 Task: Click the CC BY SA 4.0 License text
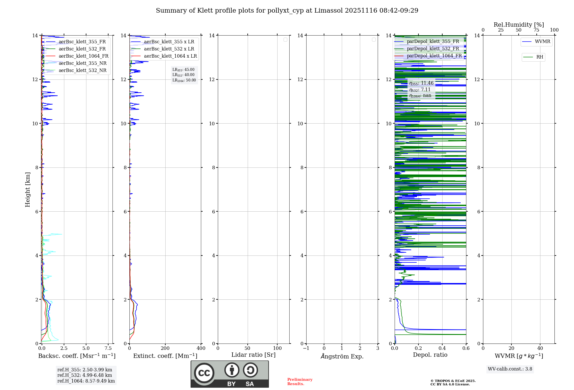[450, 385]
